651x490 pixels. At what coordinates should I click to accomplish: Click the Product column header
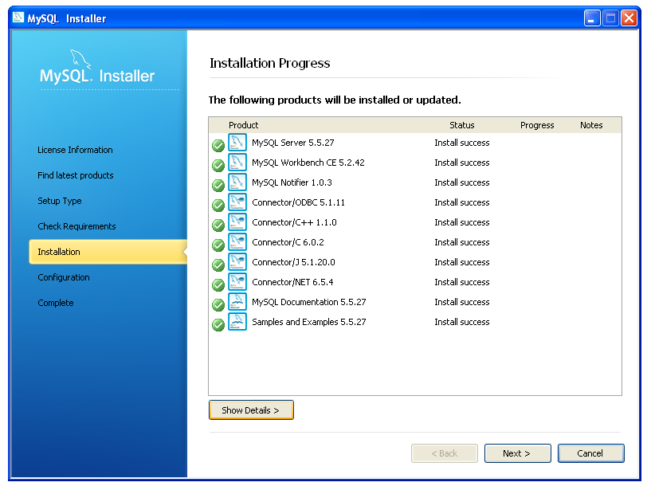[x=243, y=125]
